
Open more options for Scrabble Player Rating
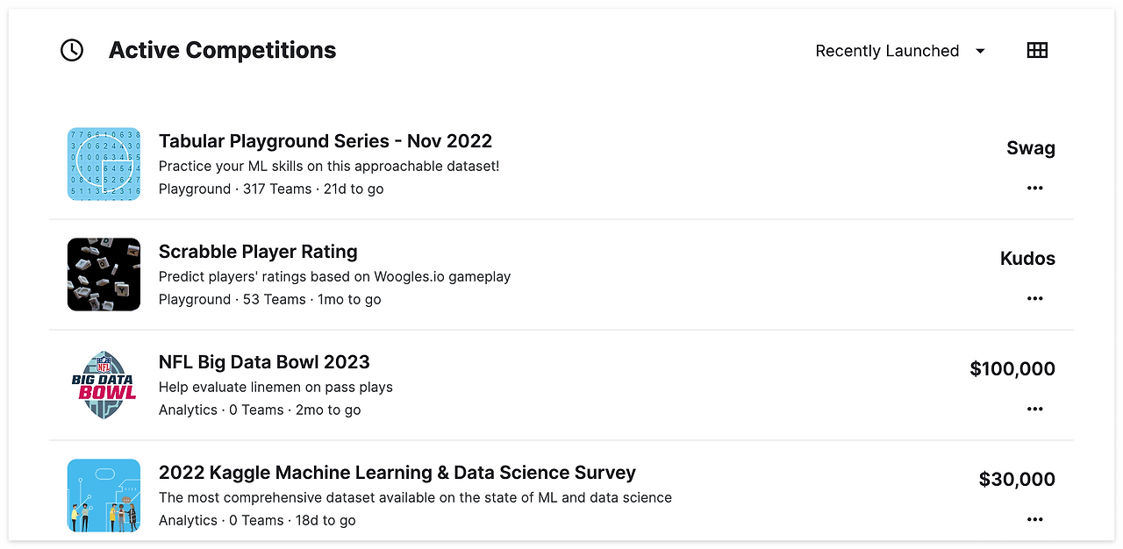pos(1034,299)
